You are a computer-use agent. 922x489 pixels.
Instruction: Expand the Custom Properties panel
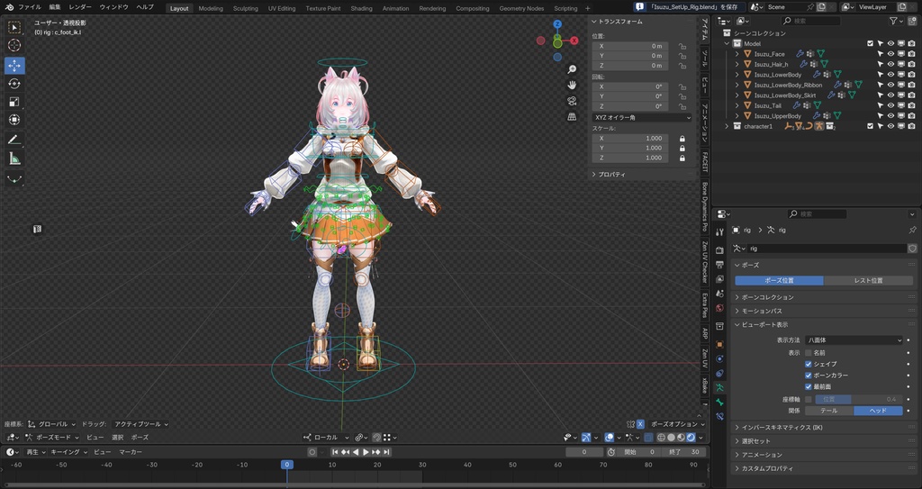pos(822,468)
